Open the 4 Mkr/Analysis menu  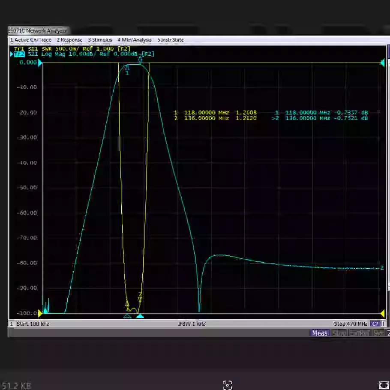pyautogui.click(x=135, y=40)
